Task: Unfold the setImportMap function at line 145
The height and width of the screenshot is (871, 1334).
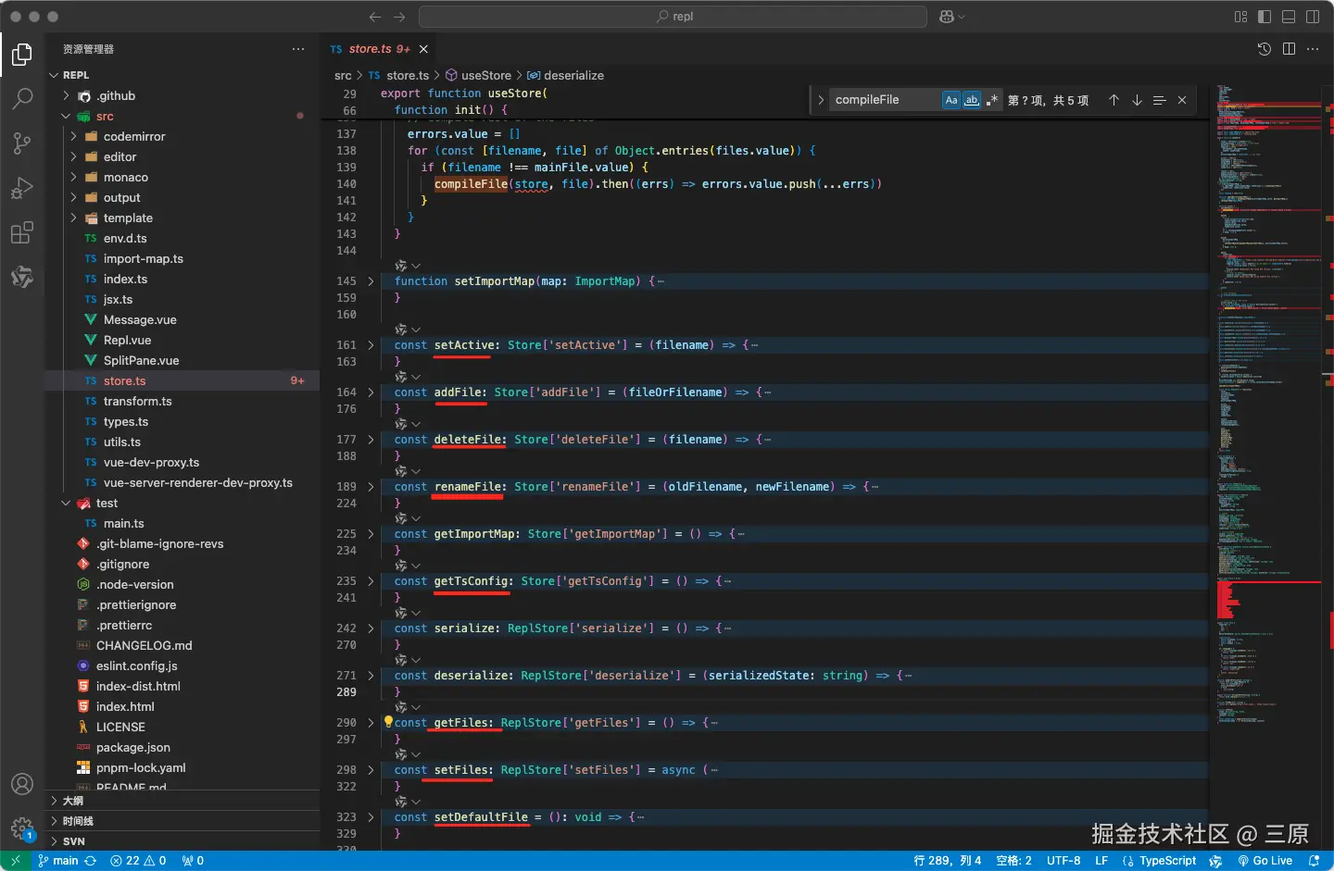Action: 371,281
